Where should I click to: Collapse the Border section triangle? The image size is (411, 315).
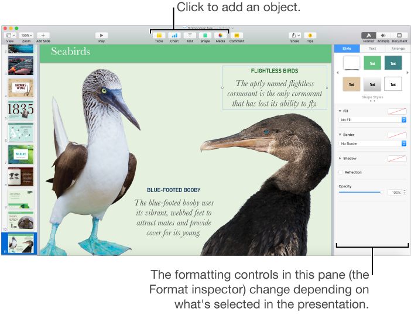(x=340, y=135)
